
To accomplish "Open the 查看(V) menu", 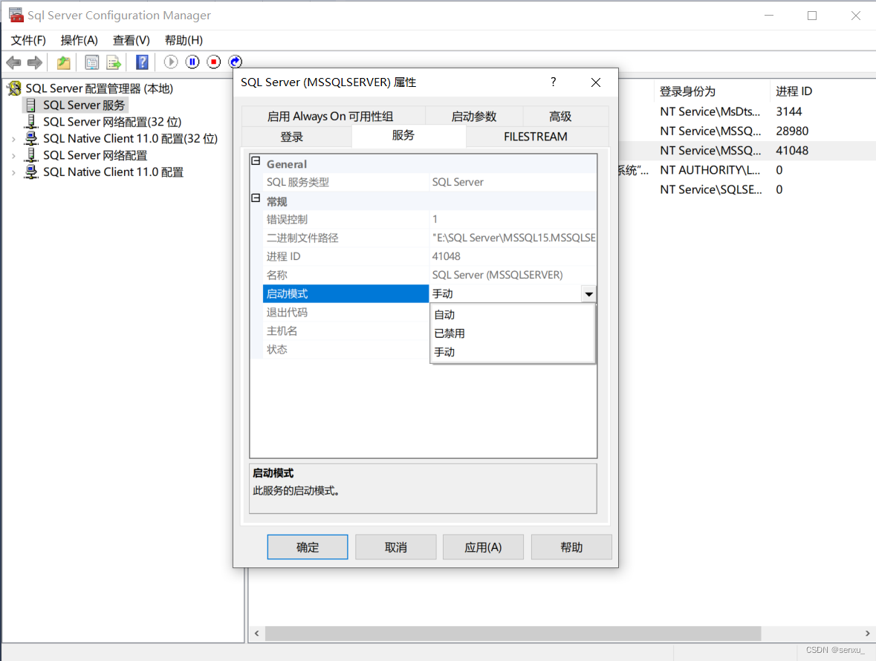I will point(132,40).
